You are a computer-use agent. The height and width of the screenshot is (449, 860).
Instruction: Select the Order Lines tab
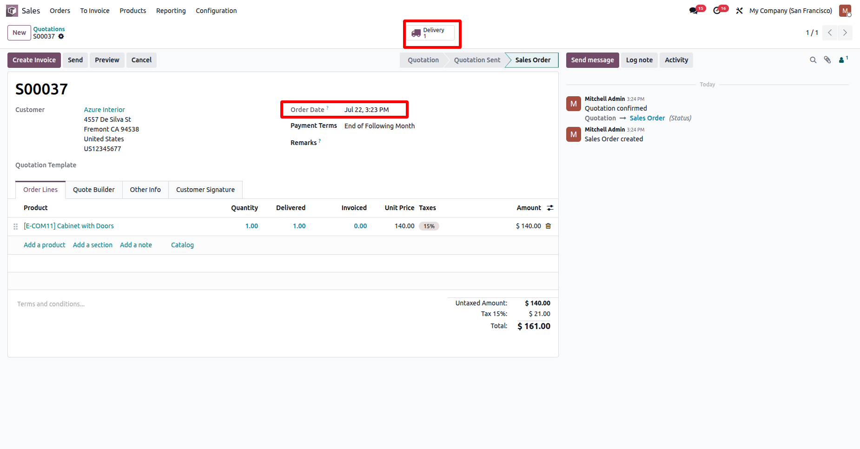(x=40, y=190)
